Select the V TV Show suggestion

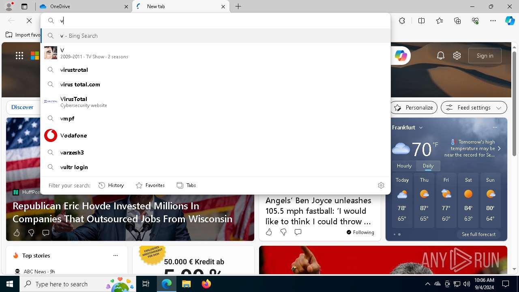216,53
